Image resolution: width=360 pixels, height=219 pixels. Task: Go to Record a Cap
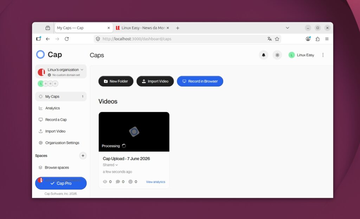61,120
